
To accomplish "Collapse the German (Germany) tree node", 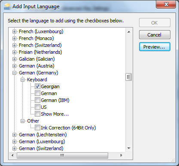I will [14, 73].
